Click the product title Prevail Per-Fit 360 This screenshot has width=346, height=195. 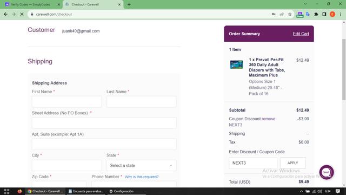click(x=267, y=67)
